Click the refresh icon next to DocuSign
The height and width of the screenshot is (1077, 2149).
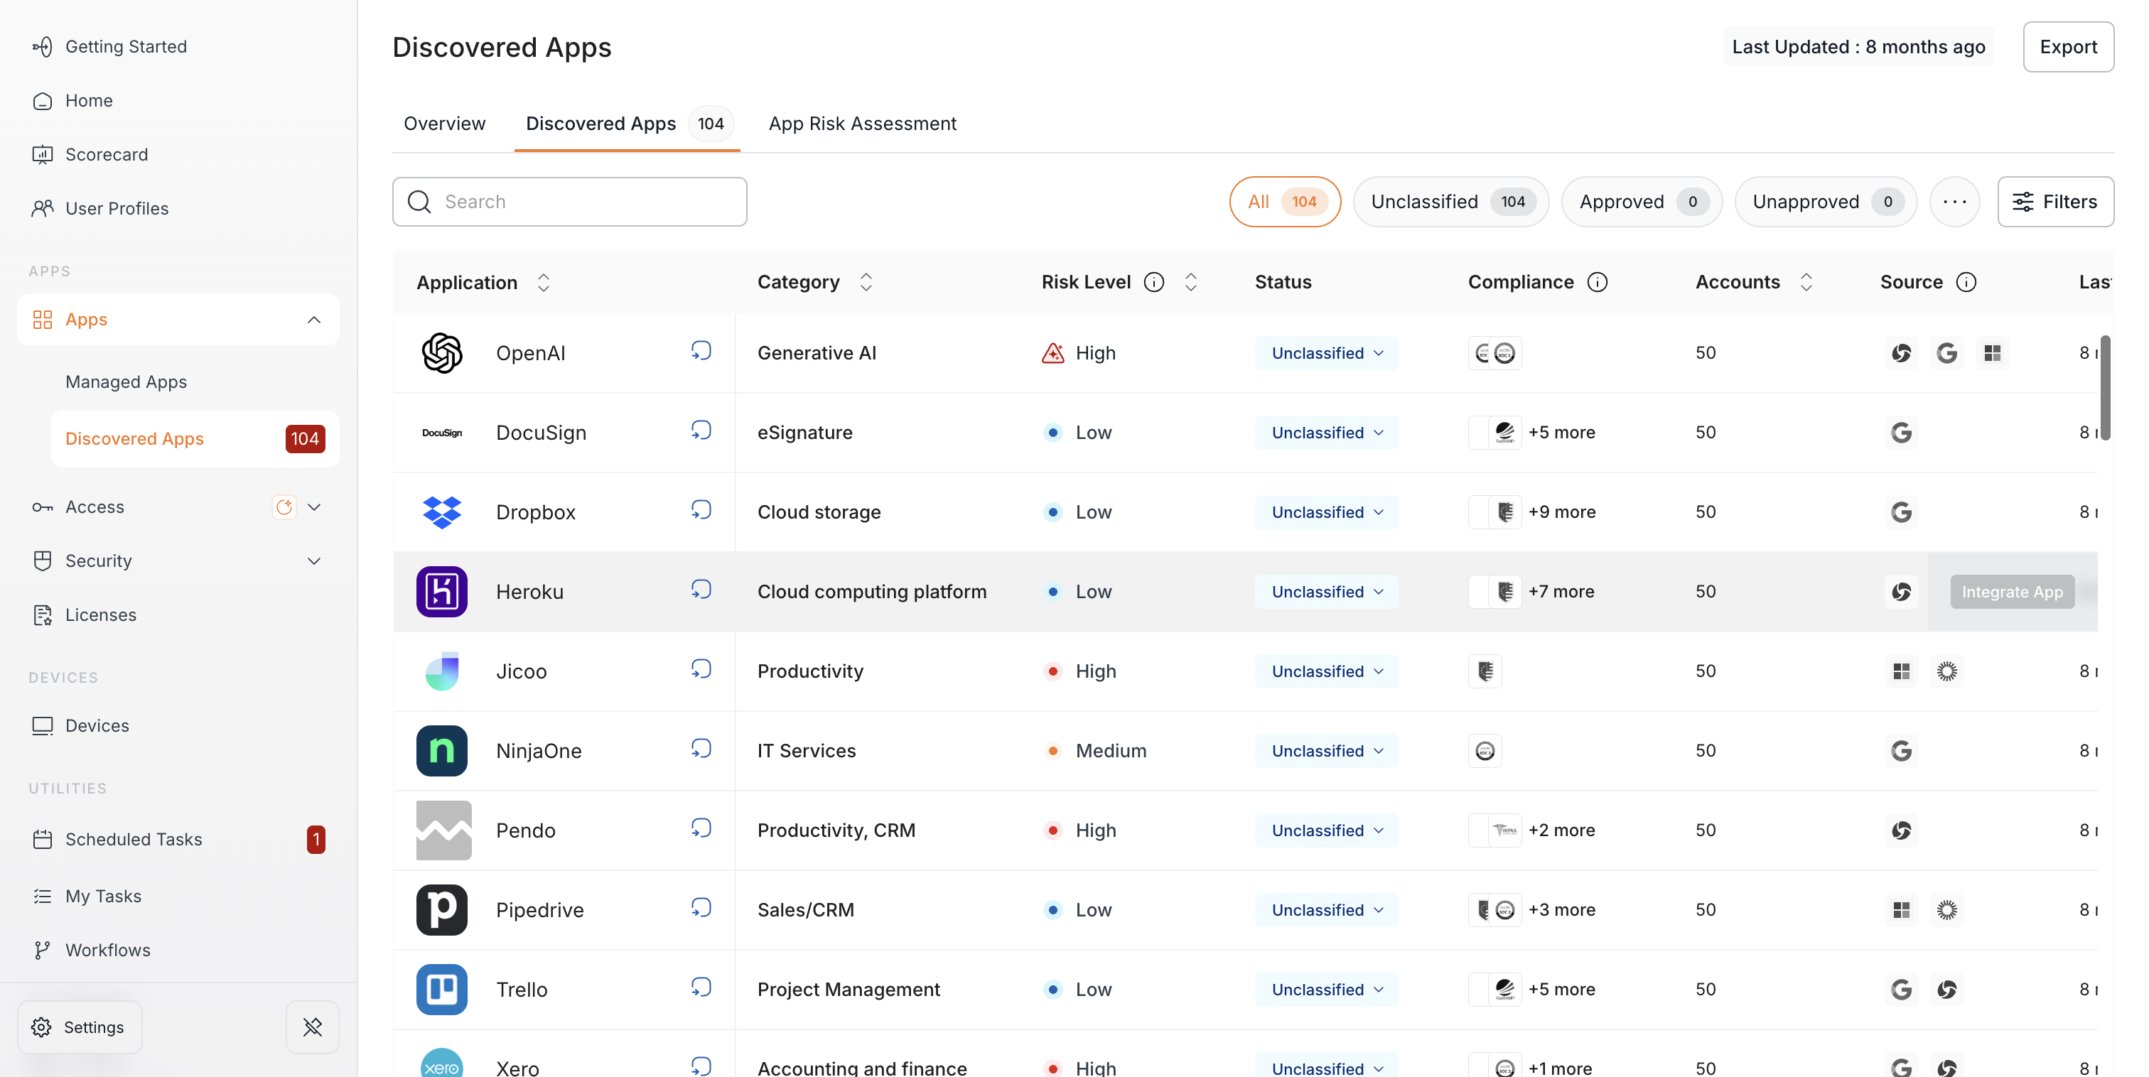[701, 431]
